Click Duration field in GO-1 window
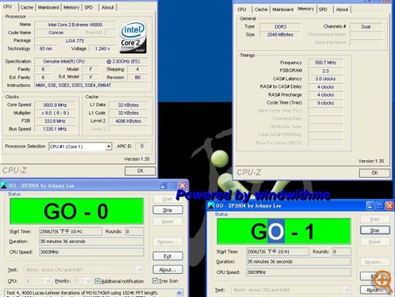Image resolution: width=395 pixels, height=297 pixels. [299, 261]
